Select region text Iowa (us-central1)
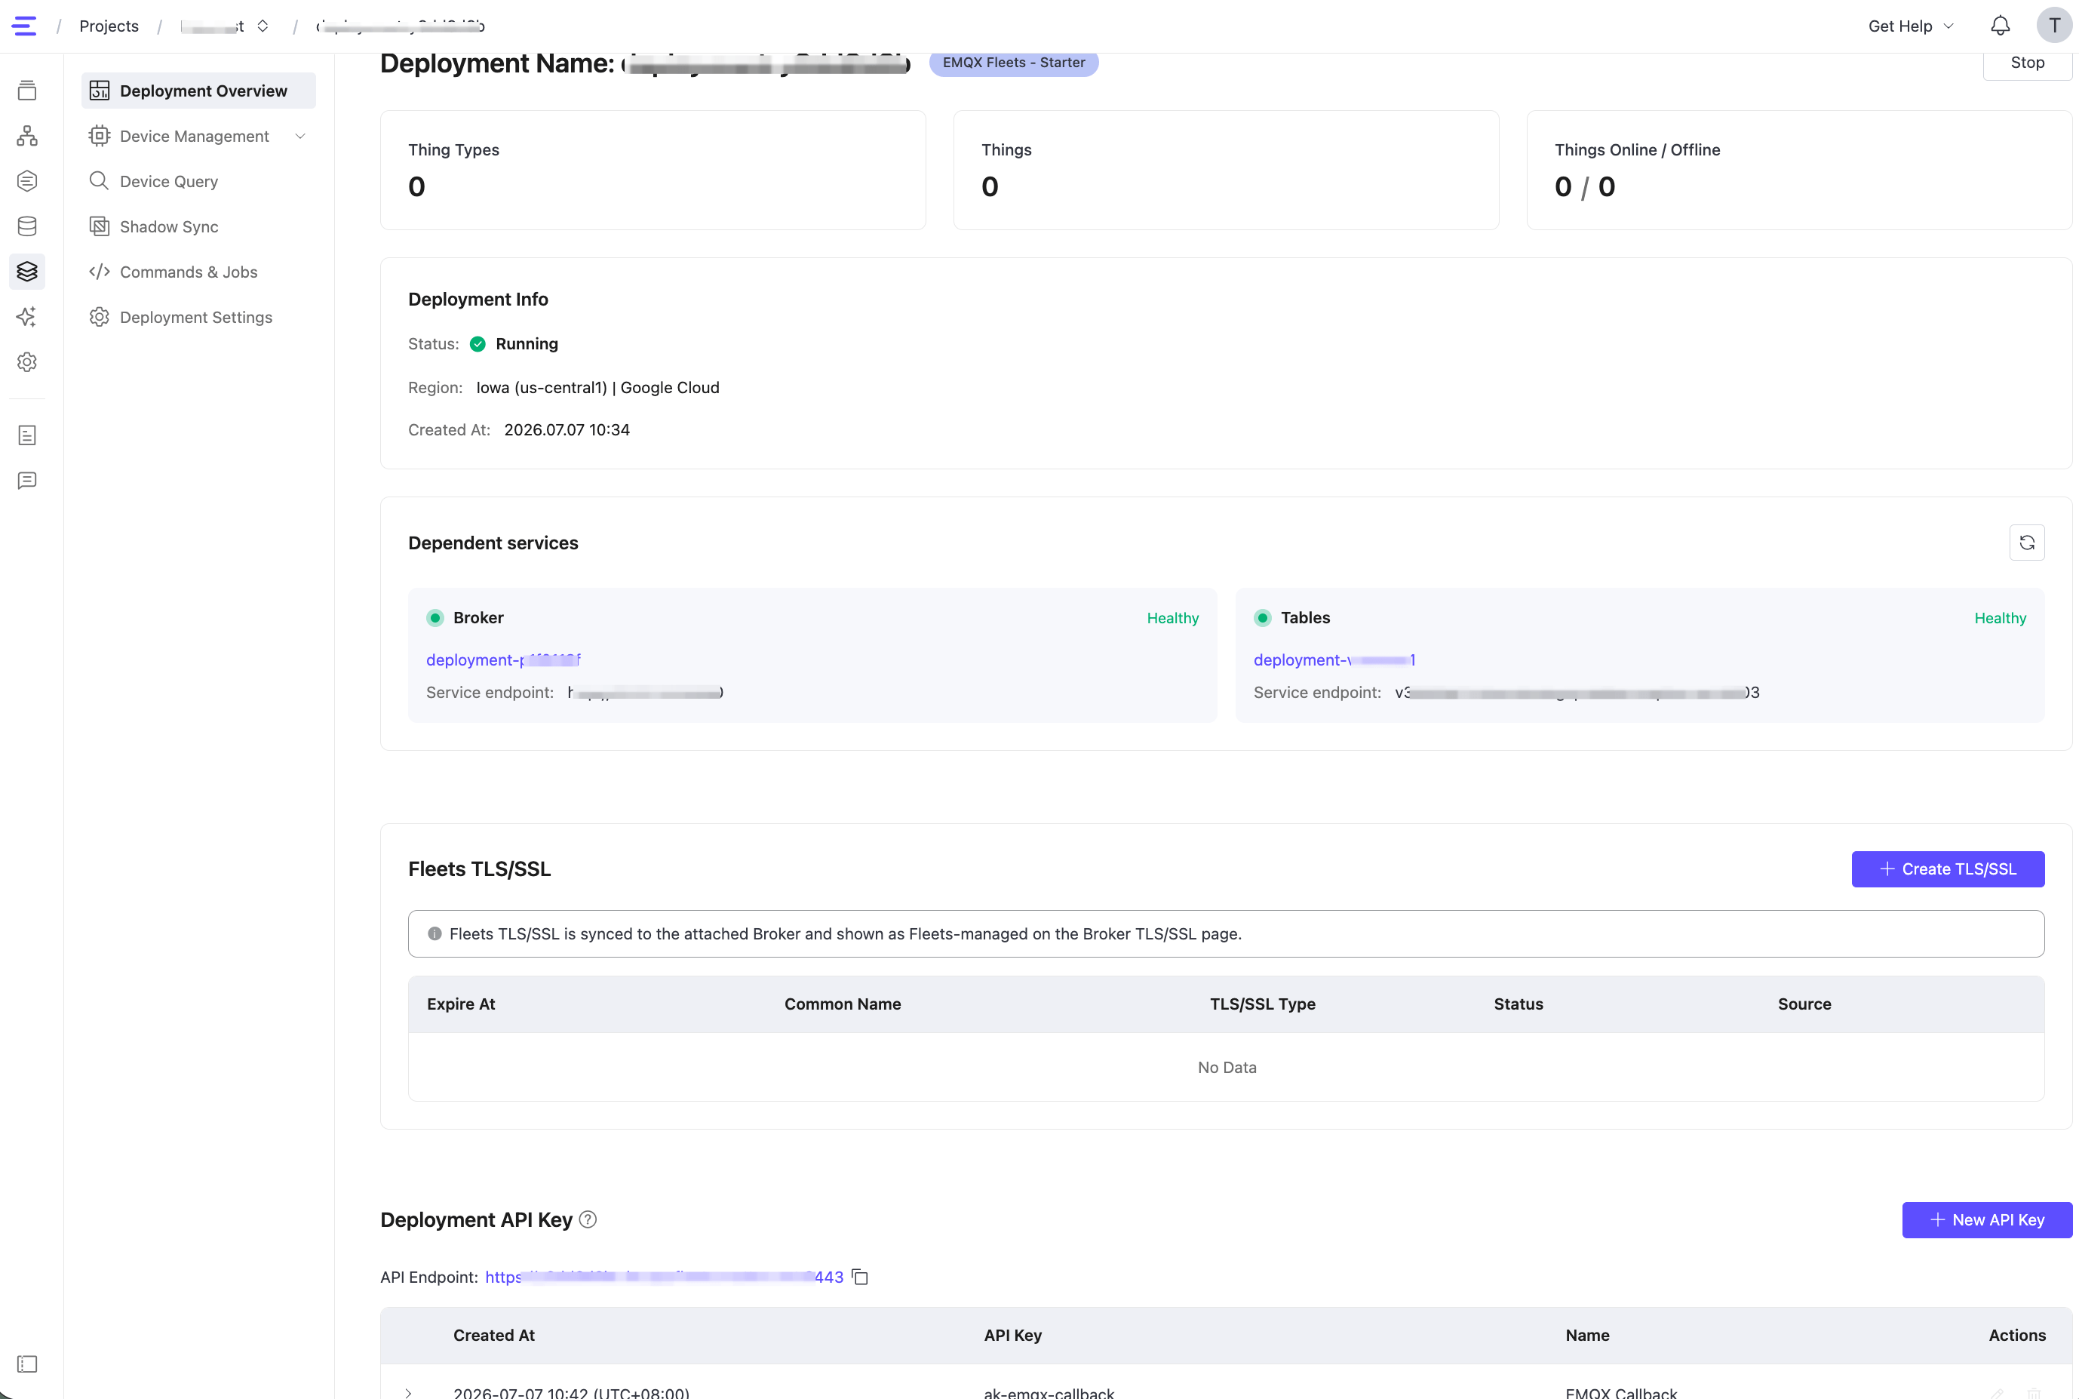The height and width of the screenshot is (1399, 2079). point(542,388)
